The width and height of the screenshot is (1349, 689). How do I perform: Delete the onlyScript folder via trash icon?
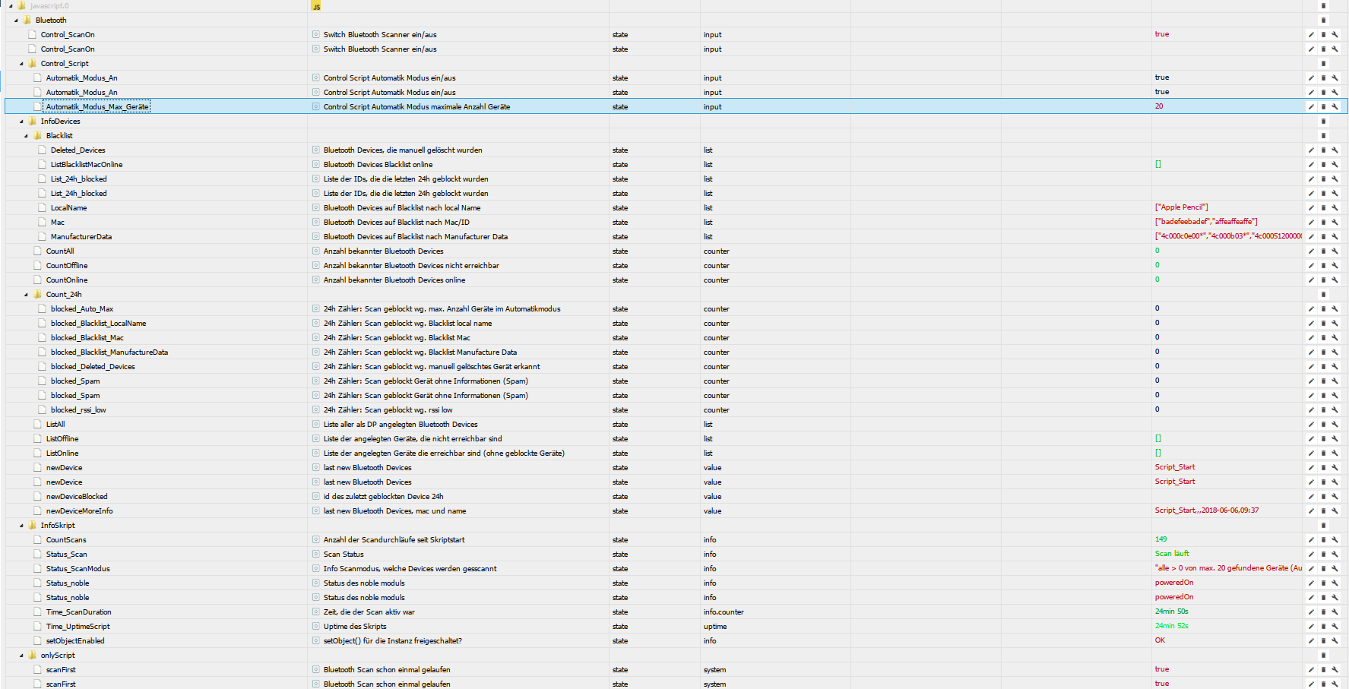click(x=1323, y=656)
